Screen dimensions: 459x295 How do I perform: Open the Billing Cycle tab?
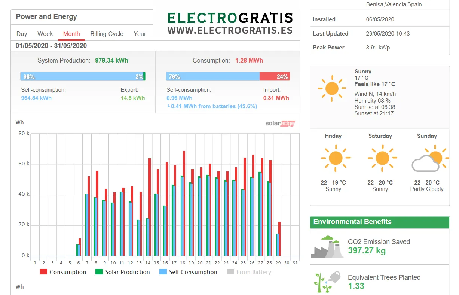[x=107, y=34]
